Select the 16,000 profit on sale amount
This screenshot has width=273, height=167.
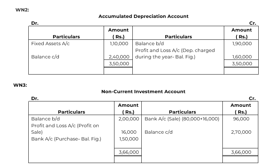[129, 132]
